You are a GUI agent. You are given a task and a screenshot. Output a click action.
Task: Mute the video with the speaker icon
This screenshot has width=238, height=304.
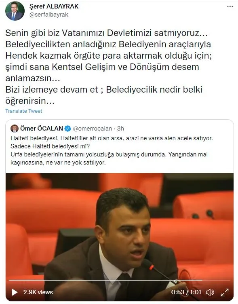pos(210,292)
